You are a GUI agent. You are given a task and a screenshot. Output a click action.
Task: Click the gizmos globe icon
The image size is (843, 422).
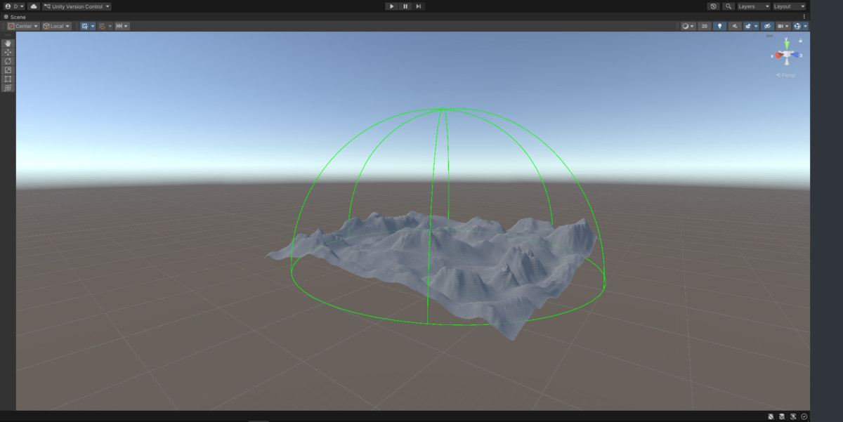pos(797,26)
